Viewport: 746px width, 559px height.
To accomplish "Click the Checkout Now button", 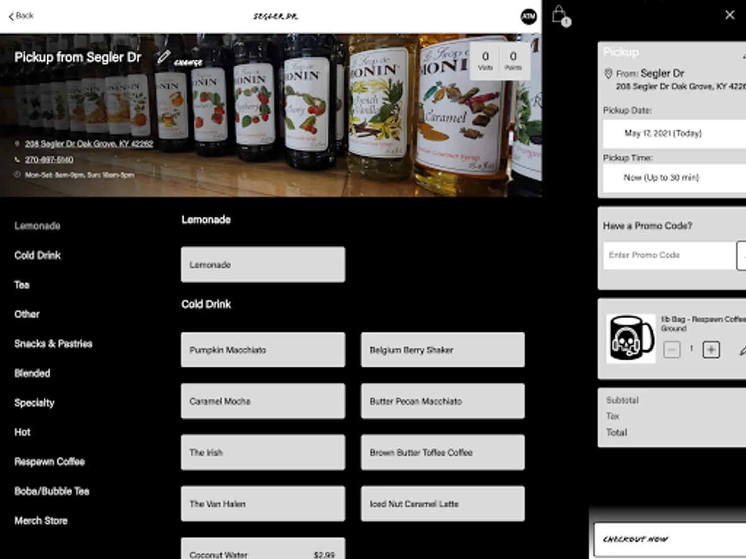I will (x=670, y=540).
